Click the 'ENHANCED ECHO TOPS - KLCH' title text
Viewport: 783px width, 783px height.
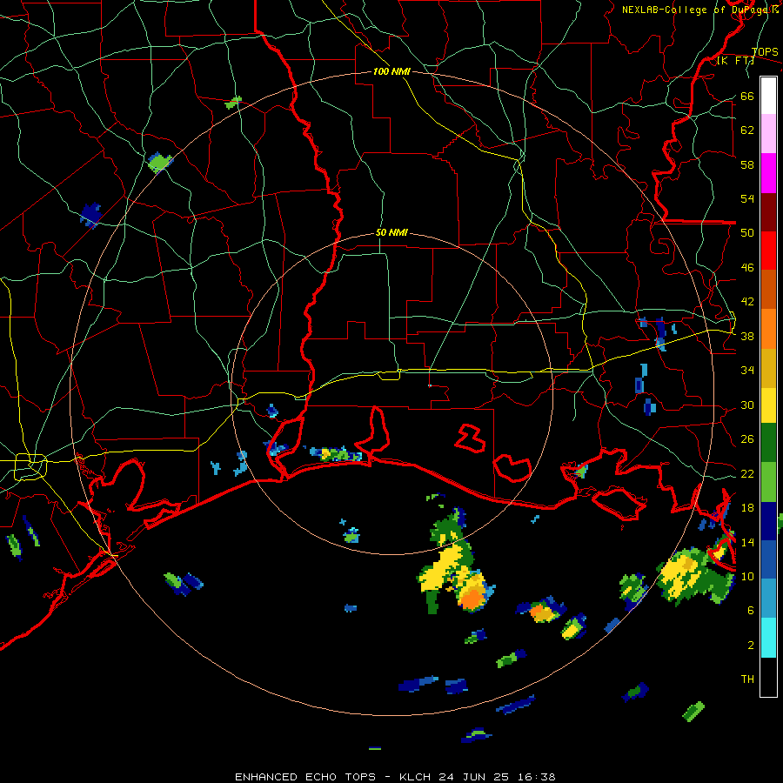[330, 777]
